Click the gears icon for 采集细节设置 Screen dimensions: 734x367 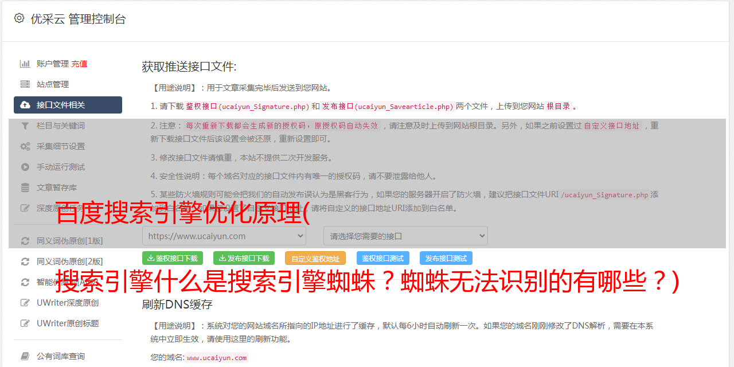point(25,146)
